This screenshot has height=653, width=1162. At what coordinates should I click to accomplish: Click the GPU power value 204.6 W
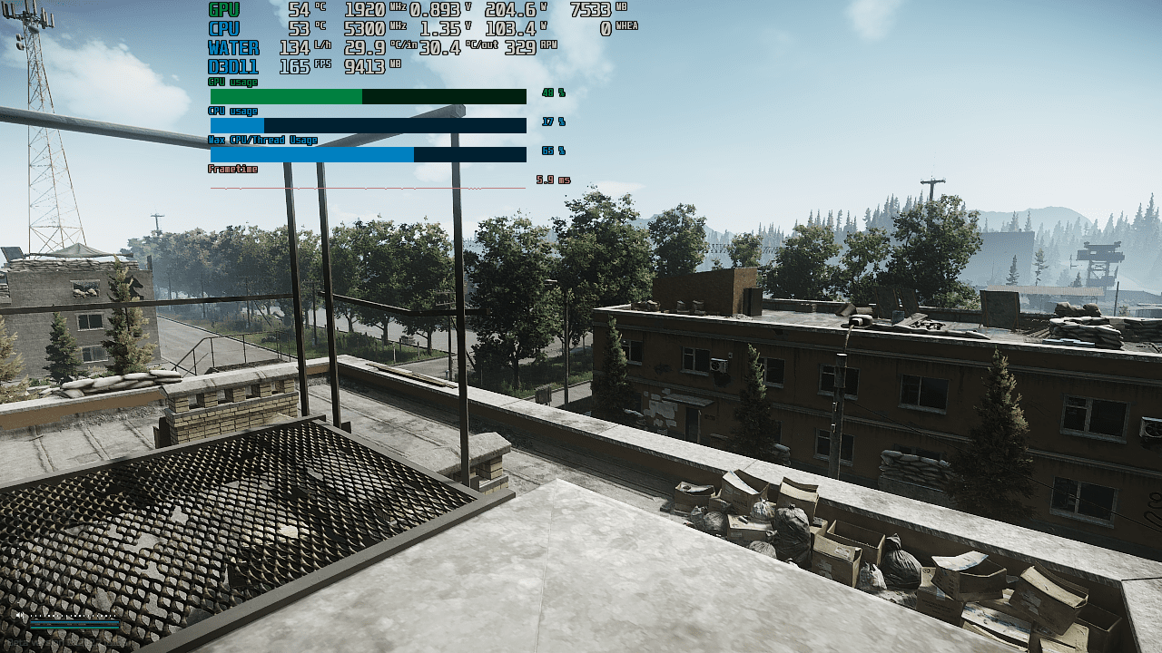(517, 10)
